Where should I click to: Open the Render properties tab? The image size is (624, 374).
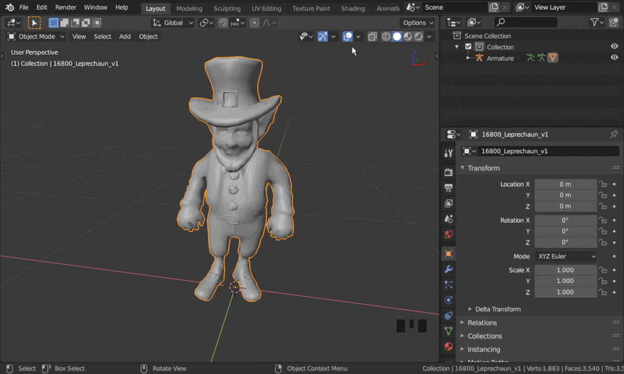pos(448,172)
